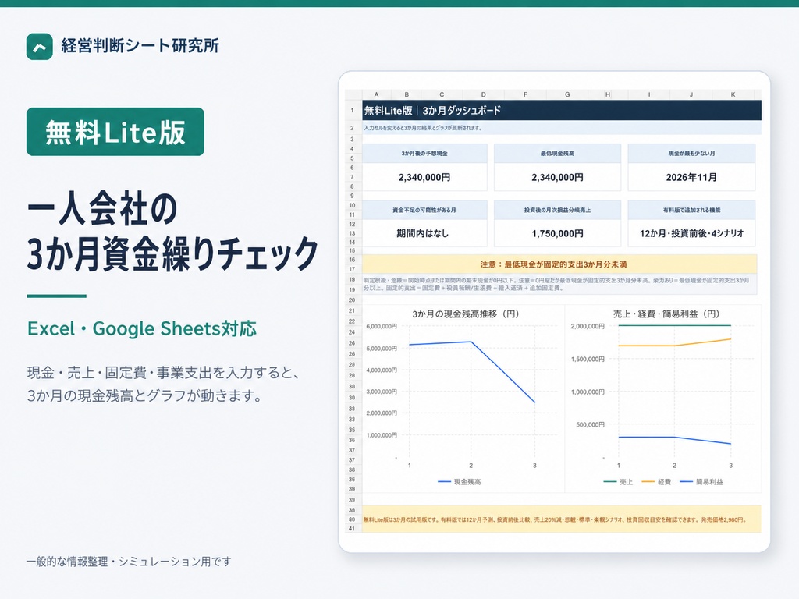Image resolution: width=799 pixels, height=599 pixels.
Task: Select column header A in the spreadsheet
Action: click(x=376, y=94)
